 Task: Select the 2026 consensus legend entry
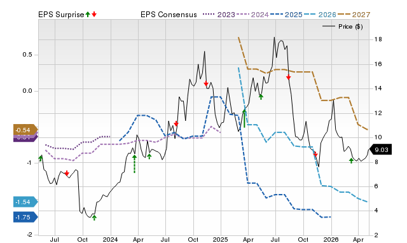[x=320, y=15]
